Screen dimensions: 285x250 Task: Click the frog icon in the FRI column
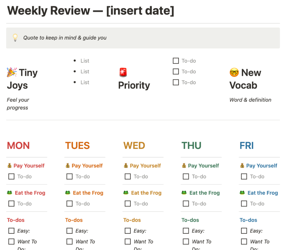(x=242, y=193)
